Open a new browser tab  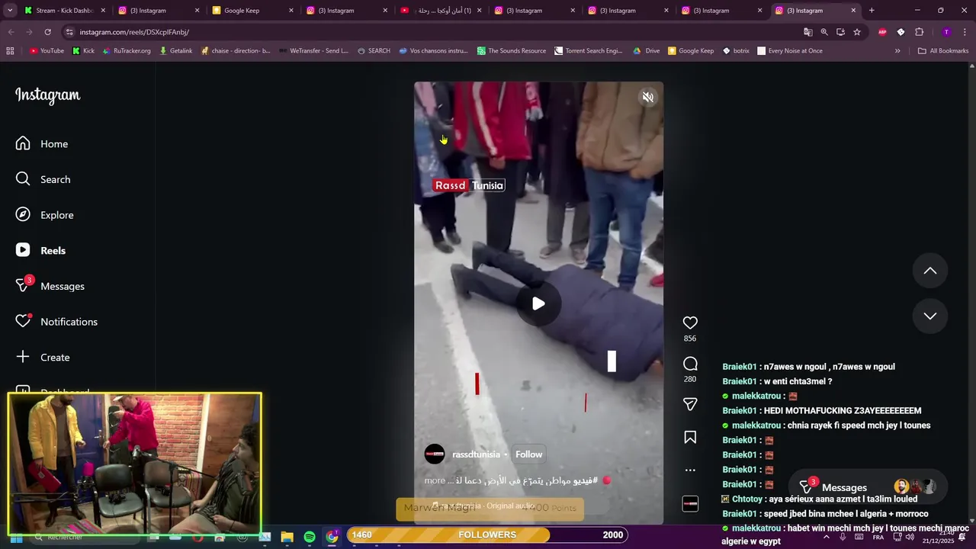(x=872, y=11)
